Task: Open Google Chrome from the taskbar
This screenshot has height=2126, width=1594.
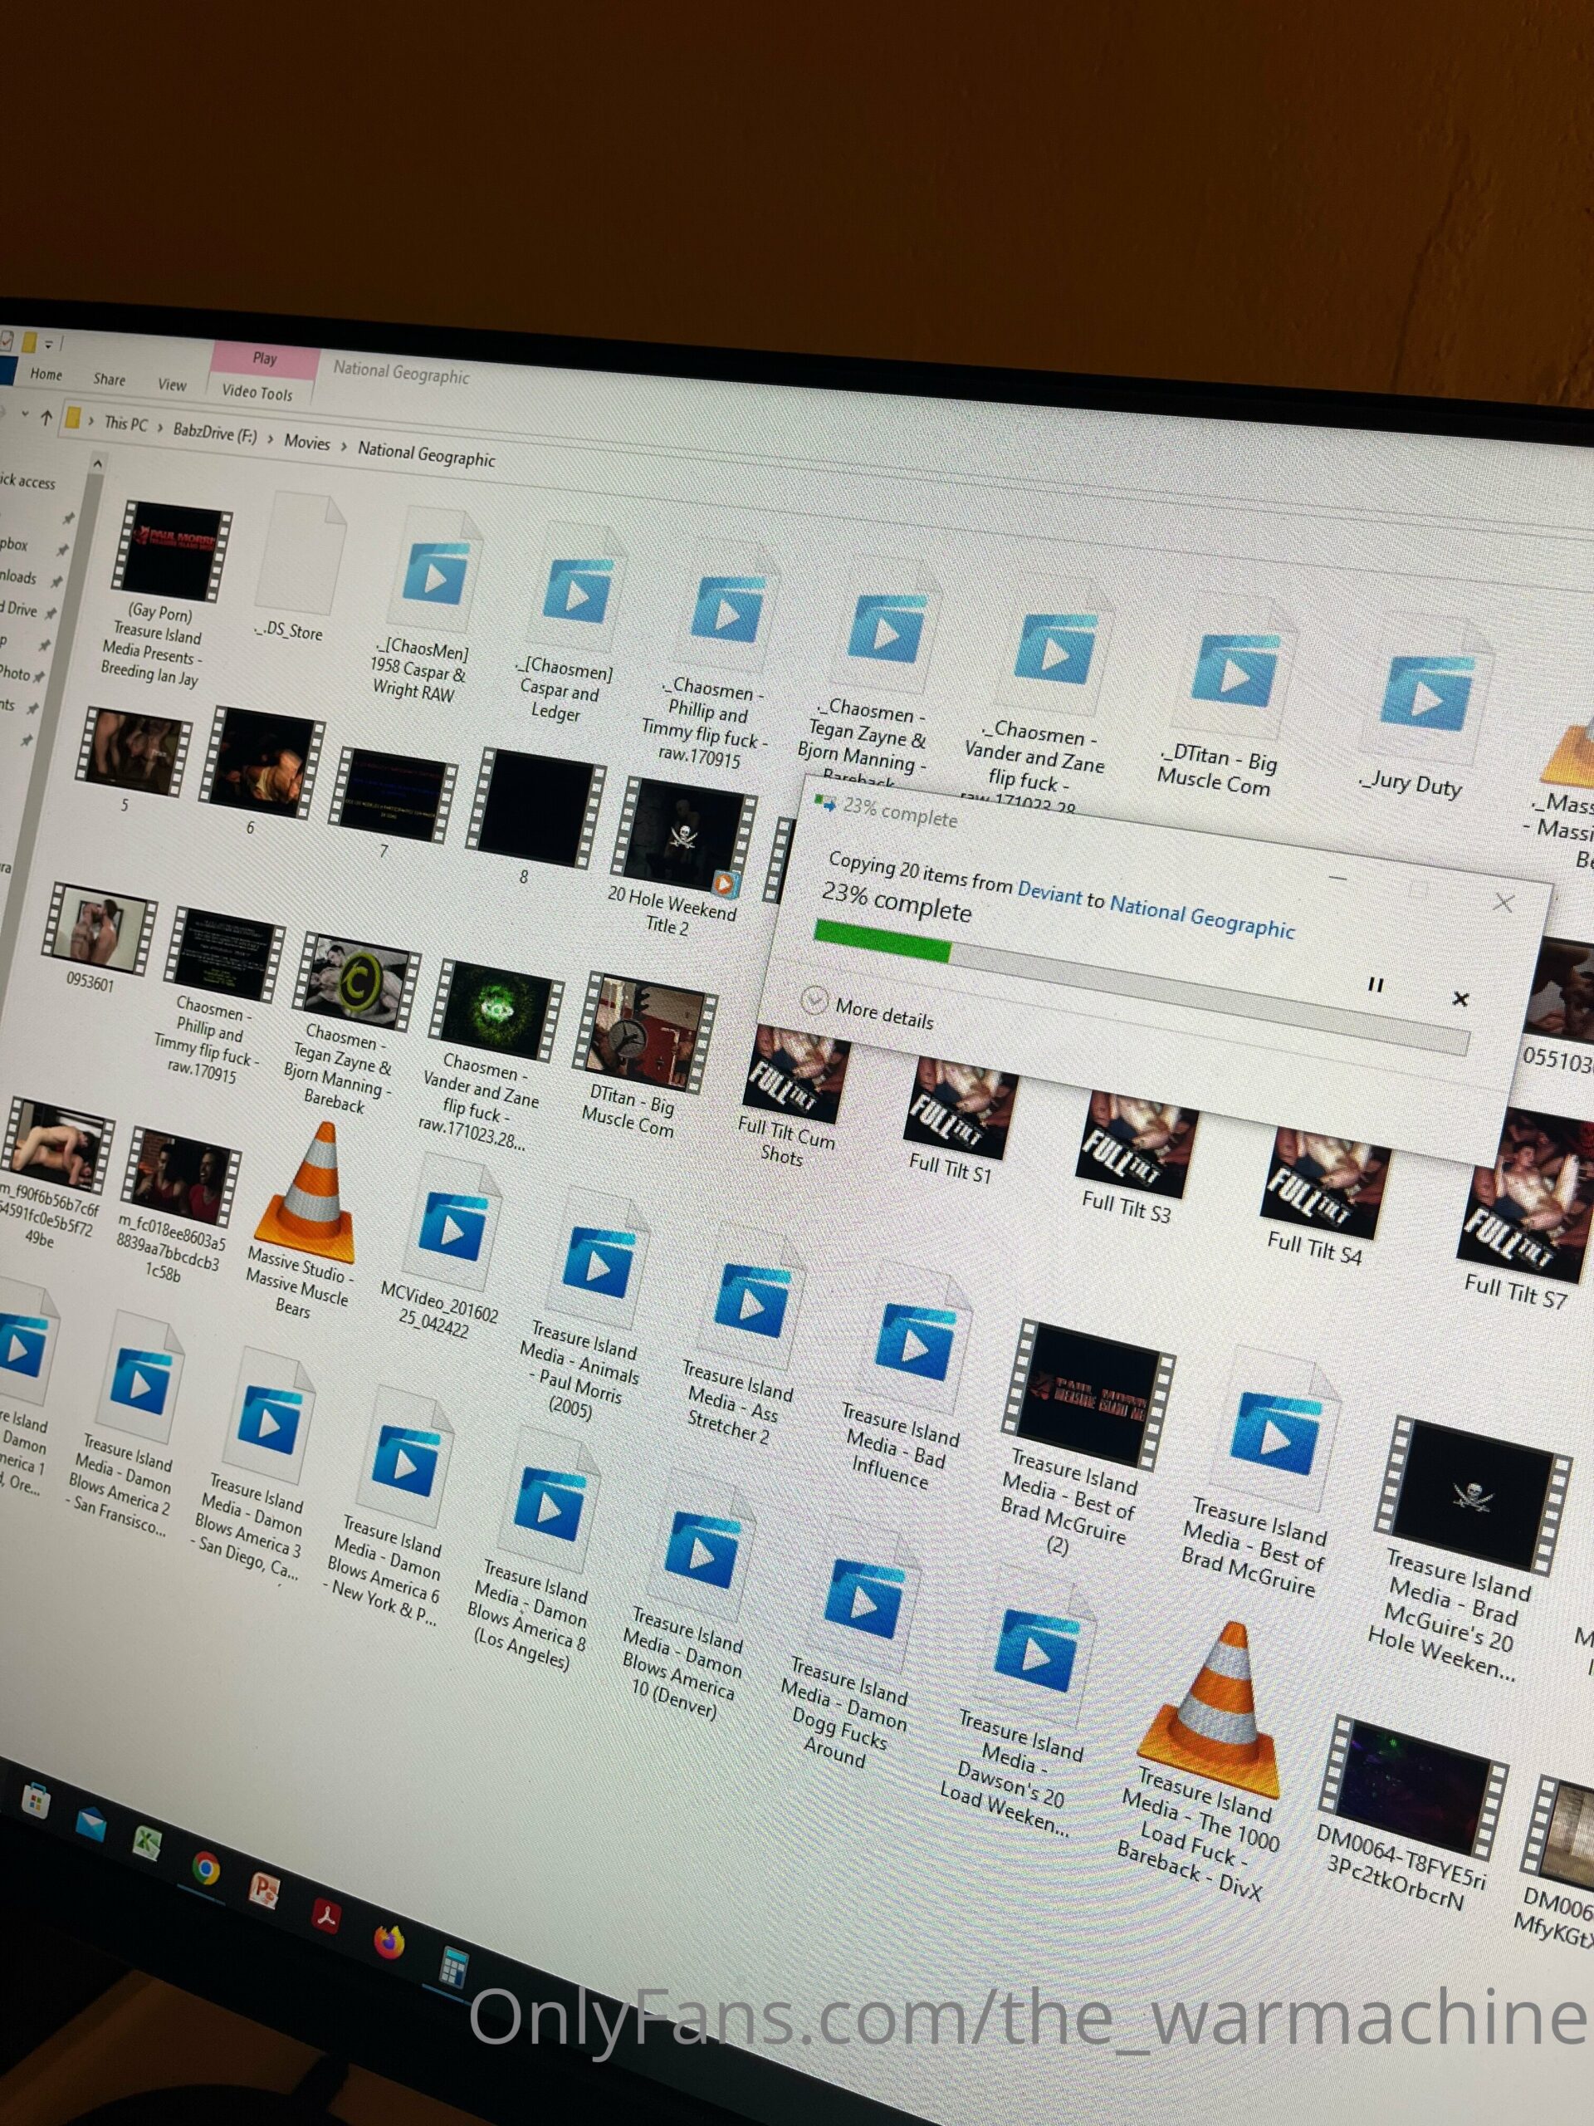Action: (205, 1869)
